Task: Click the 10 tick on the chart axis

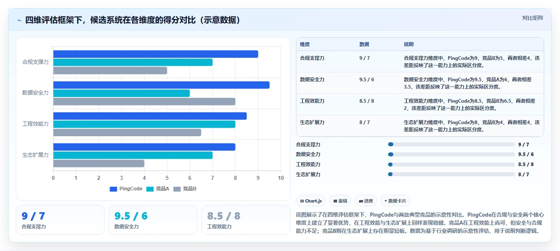Action: (x=281, y=178)
